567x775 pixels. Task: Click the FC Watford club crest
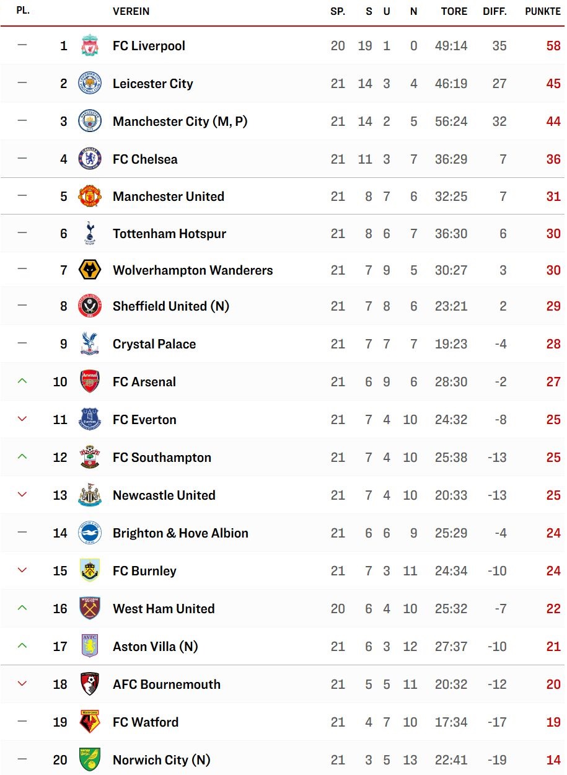click(x=90, y=722)
